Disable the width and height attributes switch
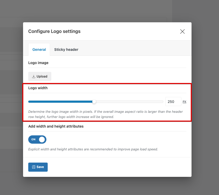This screenshot has height=195, width=219. pyautogui.click(x=37, y=140)
